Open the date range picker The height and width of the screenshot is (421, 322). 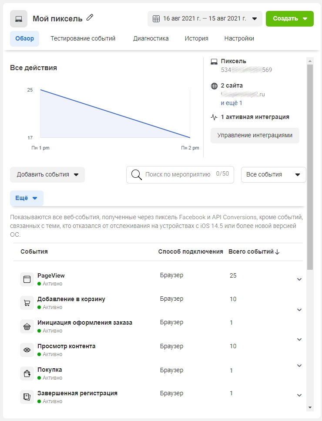coord(205,19)
